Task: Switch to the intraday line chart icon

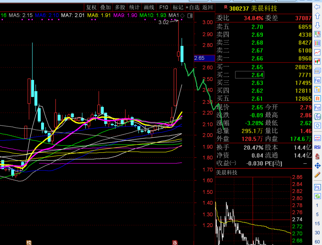Action: tap(317, 52)
